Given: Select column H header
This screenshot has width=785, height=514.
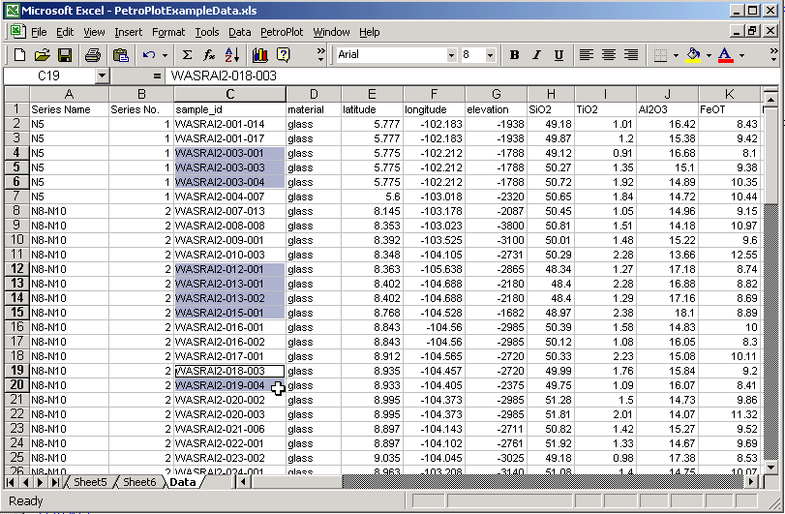Looking at the screenshot, I should click(551, 94).
